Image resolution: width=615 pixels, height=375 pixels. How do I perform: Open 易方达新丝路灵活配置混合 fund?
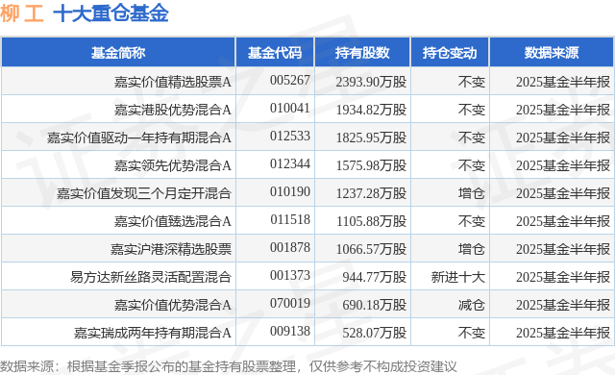click(x=151, y=277)
